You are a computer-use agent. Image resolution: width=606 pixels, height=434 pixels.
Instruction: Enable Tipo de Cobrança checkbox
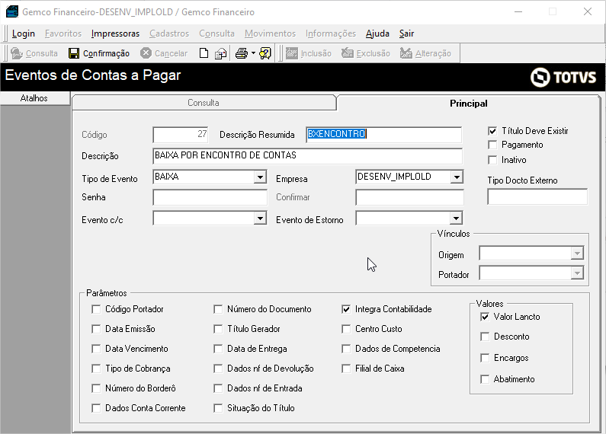(96, 369)
